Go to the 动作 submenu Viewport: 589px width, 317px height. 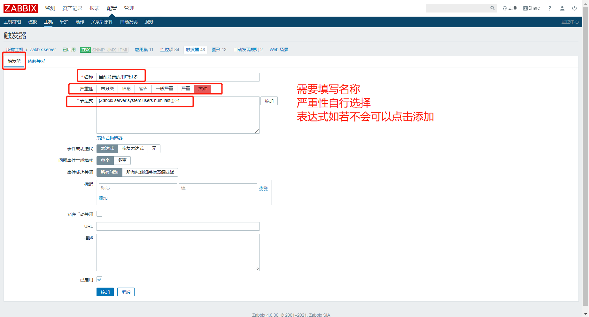(x=80, y=22)
